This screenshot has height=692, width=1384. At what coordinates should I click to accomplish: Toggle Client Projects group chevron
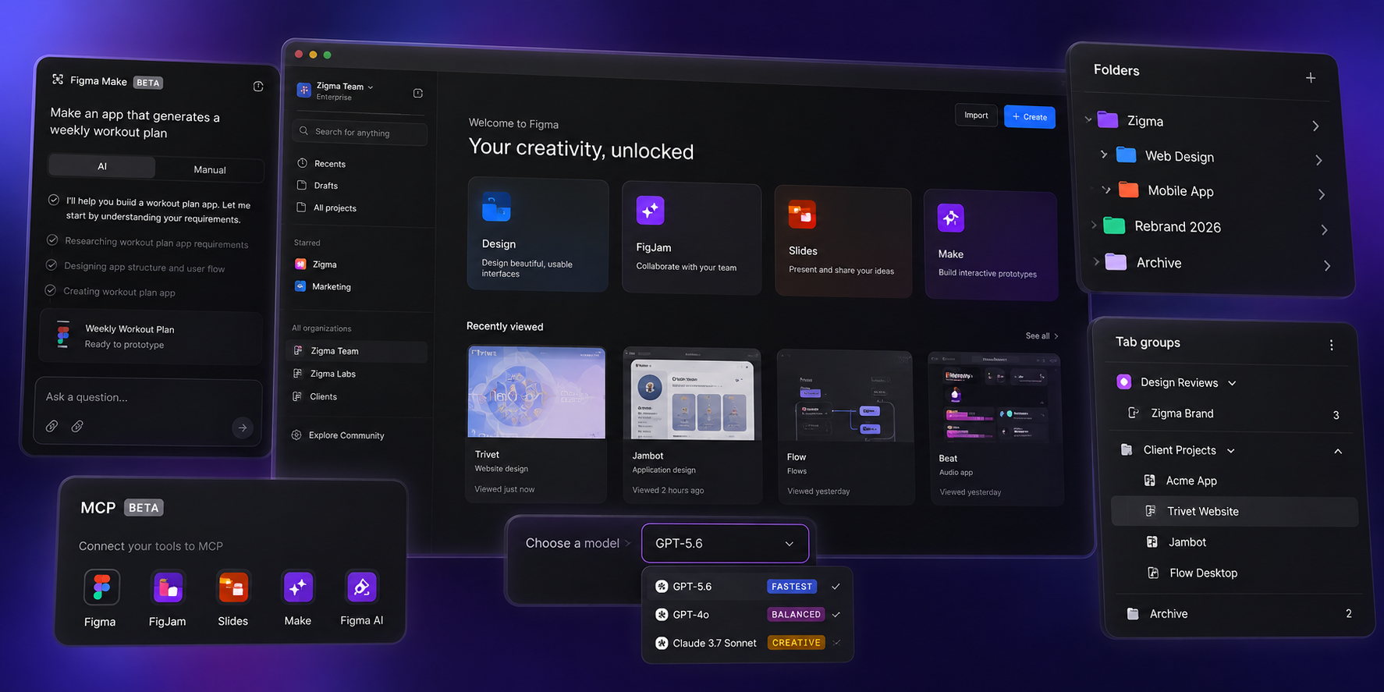coord(1231,451)
